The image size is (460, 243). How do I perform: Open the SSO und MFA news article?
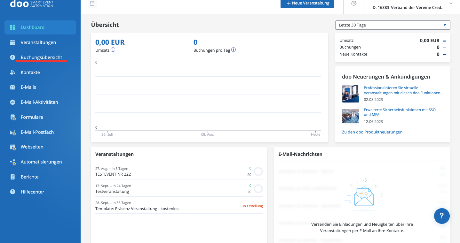click(400, 112)
